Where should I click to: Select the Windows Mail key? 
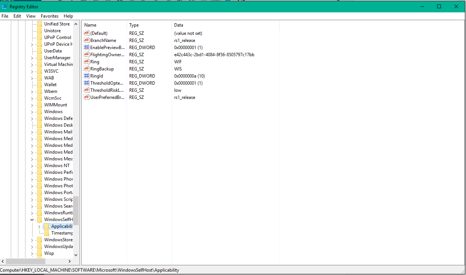58,132
